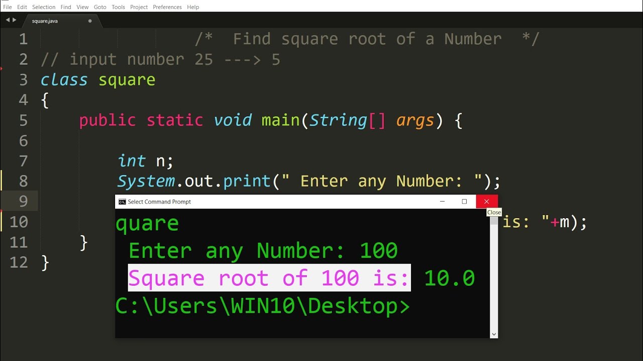Open the Project menu
The image size is (643, 361).
point(139,7)
